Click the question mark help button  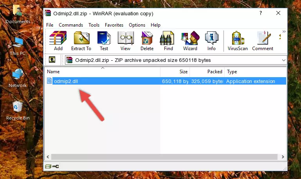coord(261,13)
